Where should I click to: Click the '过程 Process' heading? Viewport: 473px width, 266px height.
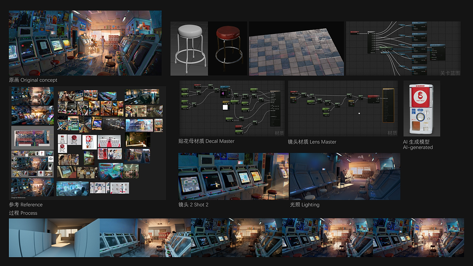[x=23, y=213]
